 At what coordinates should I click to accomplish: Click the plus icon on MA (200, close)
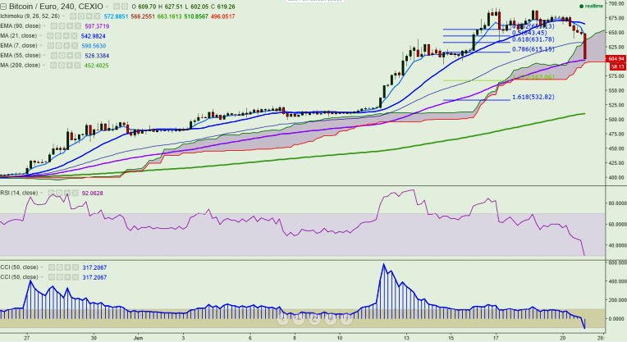(70, 65)
